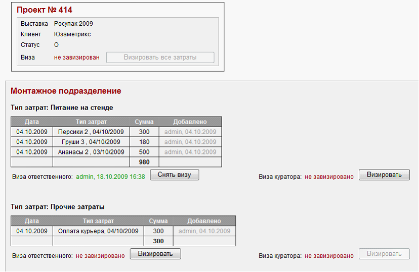
Task: Click 'Сумма' column header in Питание table
Action: 144,122
